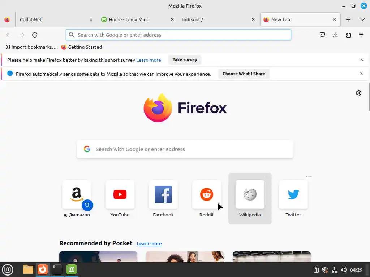Click the tray icon with exclamation mark
370x277 pixels.
tap(316, 270)
